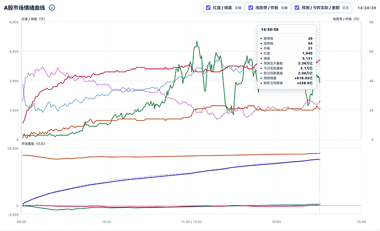Viewport: 380px width, 231px height.
Task: Click the 14:30:39 timestamp beside the checkboxes
Action: 367,8
